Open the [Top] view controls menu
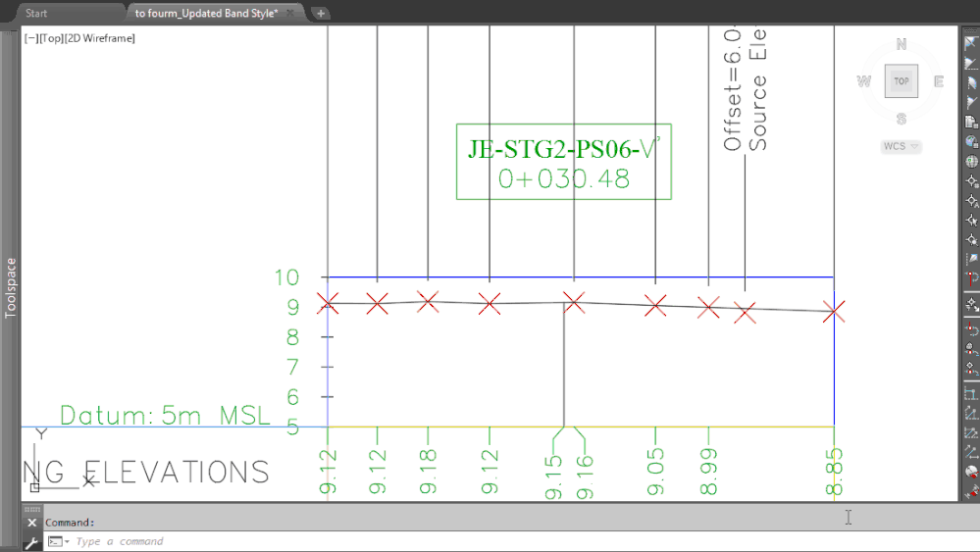The image size is (980, 552). coord(51,38)
